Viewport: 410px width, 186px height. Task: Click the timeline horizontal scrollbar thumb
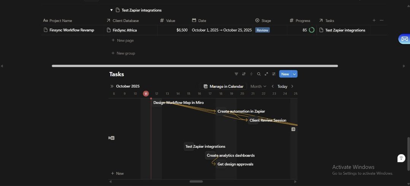[196, 181]
